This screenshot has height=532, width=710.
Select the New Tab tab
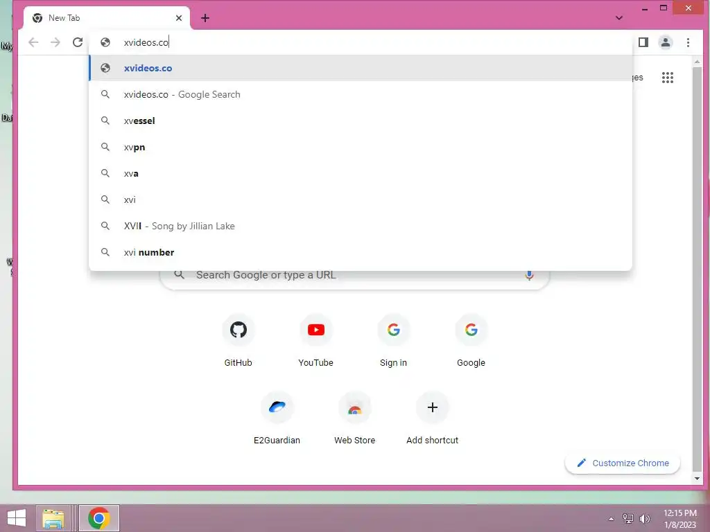(107, 18)
